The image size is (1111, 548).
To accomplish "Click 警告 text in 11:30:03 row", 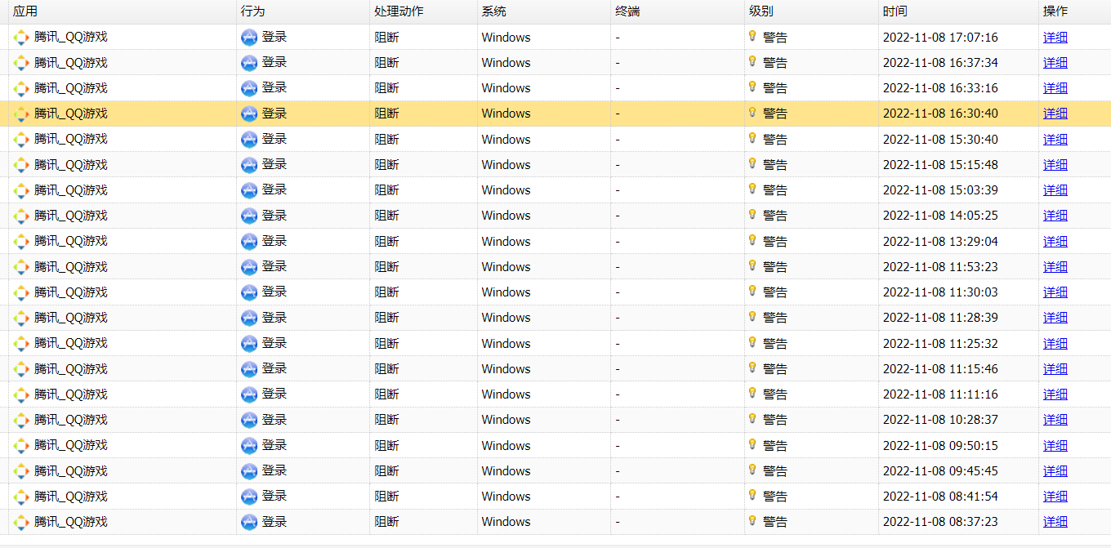I will pyautogui.click(x=775, y=292).
